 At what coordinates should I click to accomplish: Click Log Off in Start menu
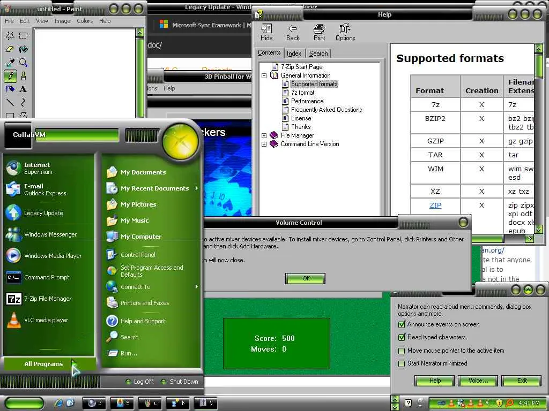pyautogui.click(x=140, y=382)
